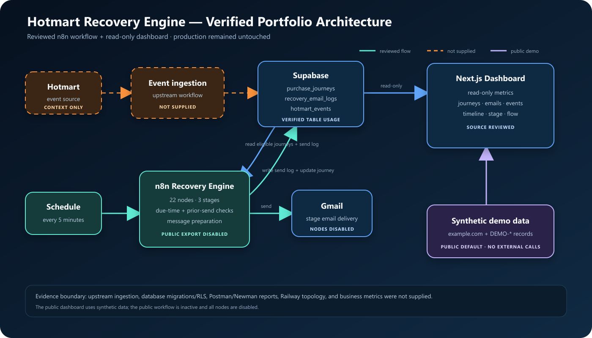
Task: Click the "public demo" legend label
Action: click(525, 51)
